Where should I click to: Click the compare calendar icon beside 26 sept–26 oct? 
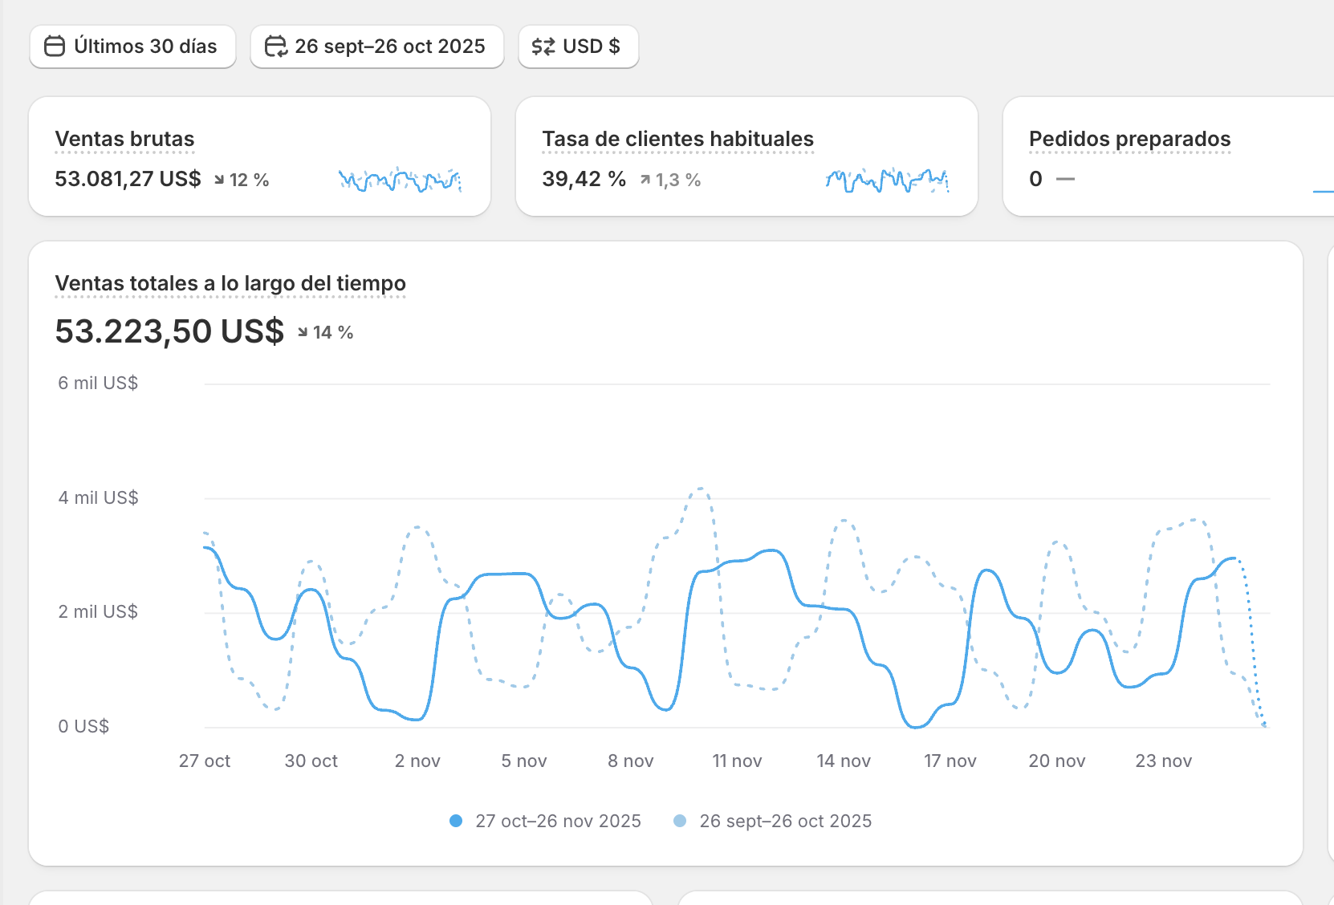(x=276, y=47)
